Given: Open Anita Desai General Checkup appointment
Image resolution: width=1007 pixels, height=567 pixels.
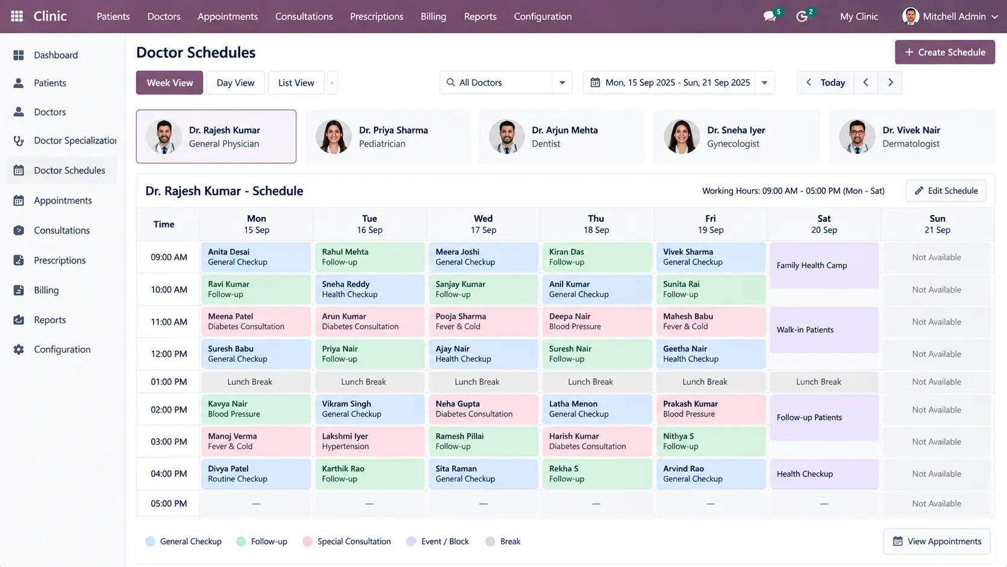Looking at the screenshot, I should pos(256,257).
